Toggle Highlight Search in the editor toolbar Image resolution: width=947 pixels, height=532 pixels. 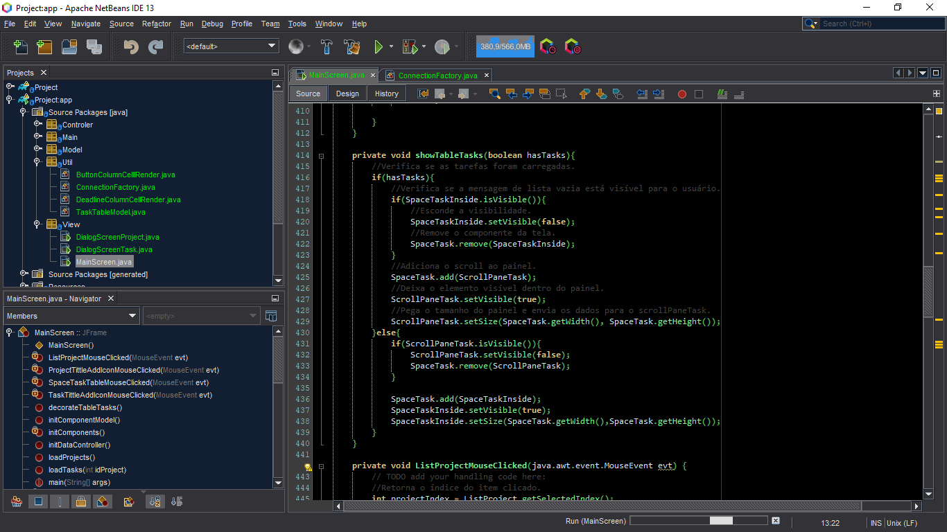click(544, 93)
